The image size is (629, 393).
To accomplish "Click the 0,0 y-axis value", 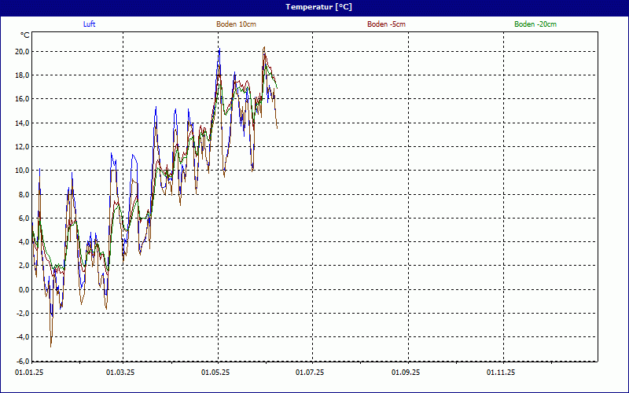I will coord(24,289).
